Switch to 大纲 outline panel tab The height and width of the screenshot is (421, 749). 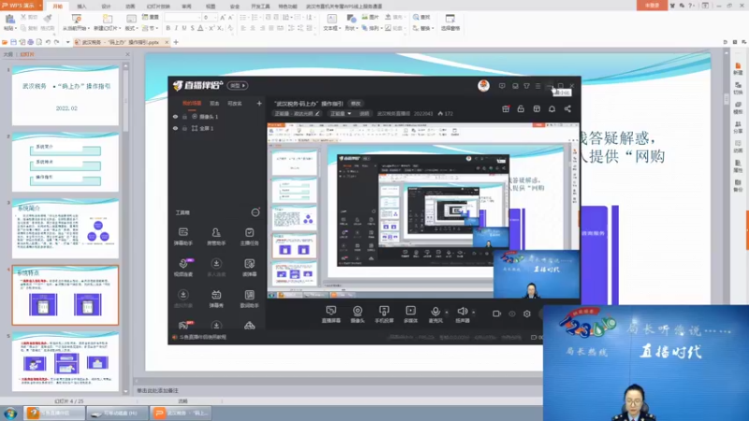8,54
